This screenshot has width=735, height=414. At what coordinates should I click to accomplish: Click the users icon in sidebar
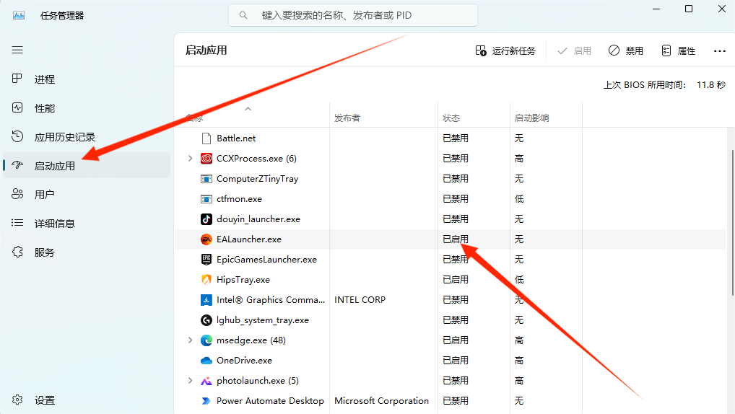(x=17, y=194)
